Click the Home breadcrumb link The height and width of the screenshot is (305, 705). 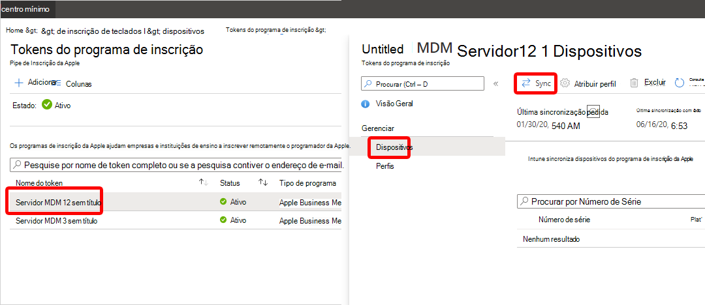[15, 31]
